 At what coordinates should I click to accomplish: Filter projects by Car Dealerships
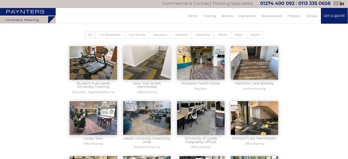tap(110, 35)
